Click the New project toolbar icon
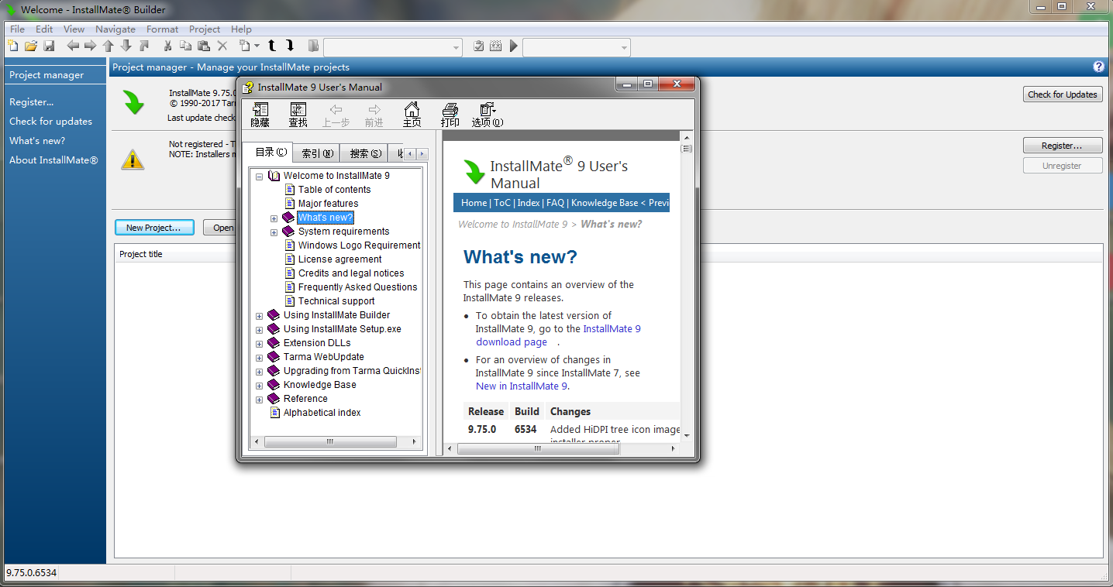1113x587 pixels. point(12,46)
